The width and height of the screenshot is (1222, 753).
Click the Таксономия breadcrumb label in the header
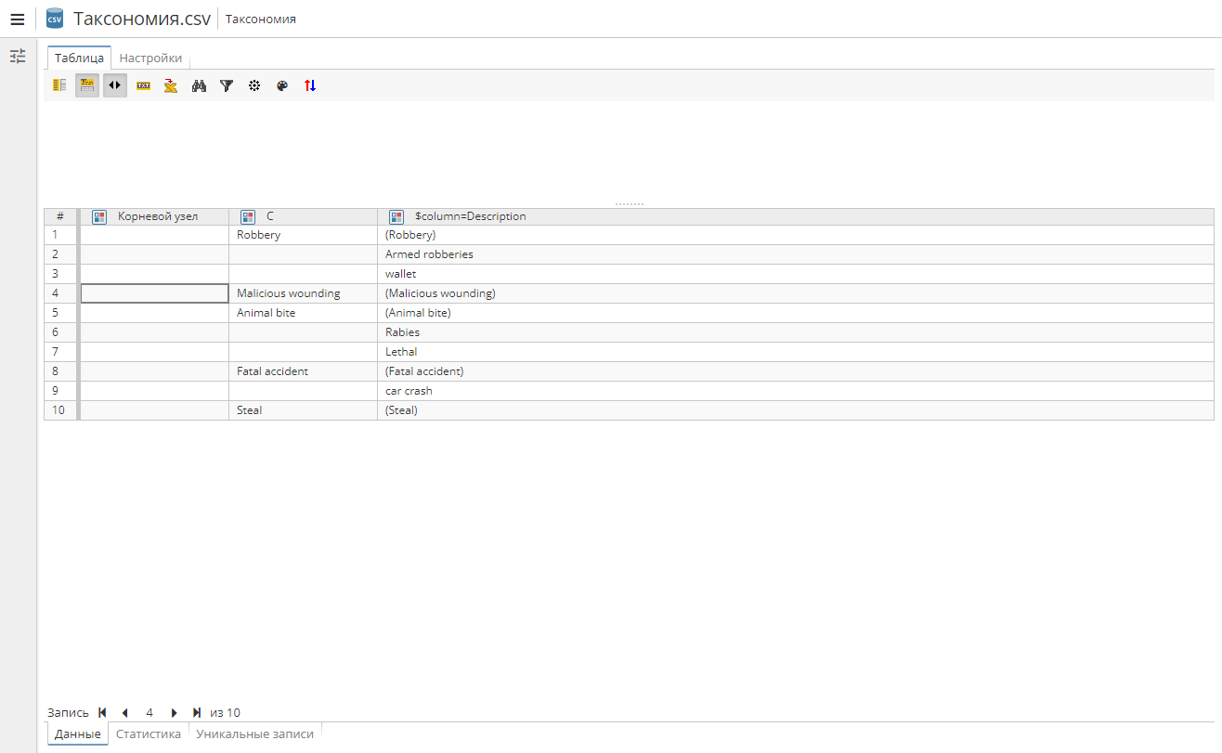click(261, 19)
